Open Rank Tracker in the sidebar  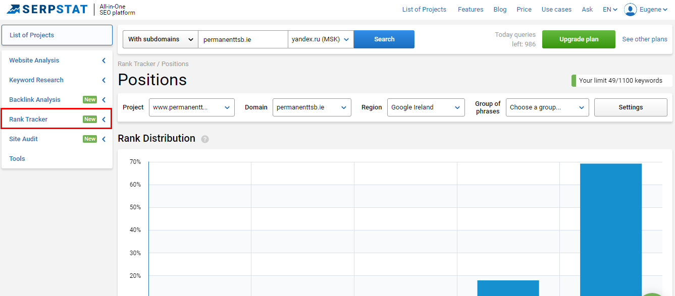(x=28, y=120)
